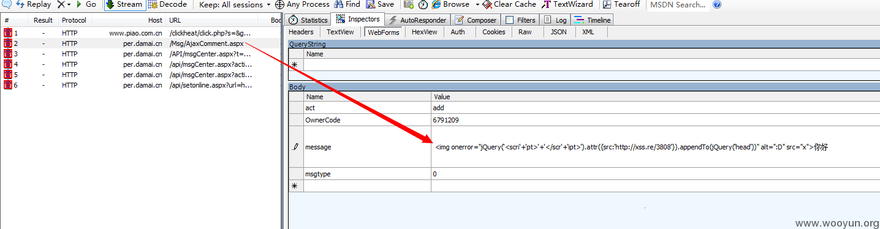Open the Remove (X) dropdown in toolbar

[x=64, y=4]
